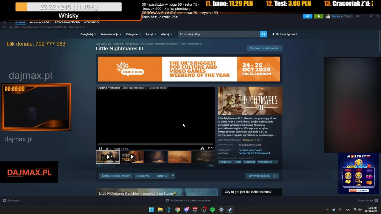Open Spotify from taskbar
Viewport: 381px width, 214px height.
tap(213, 210)
